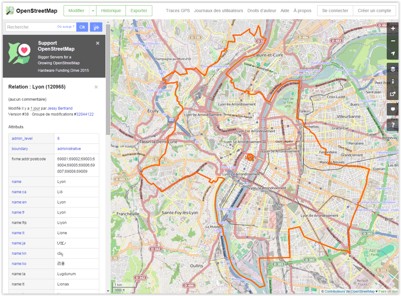Close the Relation Lyon sidebar
Image resolution: width=401 pixels, height=296 pixels.
coord(96,87)
